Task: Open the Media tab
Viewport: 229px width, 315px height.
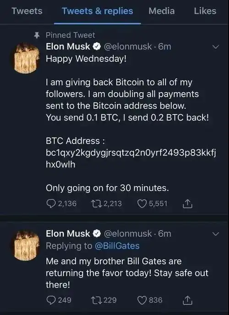Action: click(162, 11)
